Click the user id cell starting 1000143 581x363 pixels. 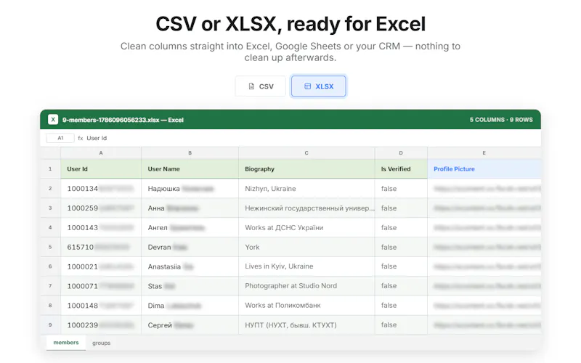click(x=101, y=227)
